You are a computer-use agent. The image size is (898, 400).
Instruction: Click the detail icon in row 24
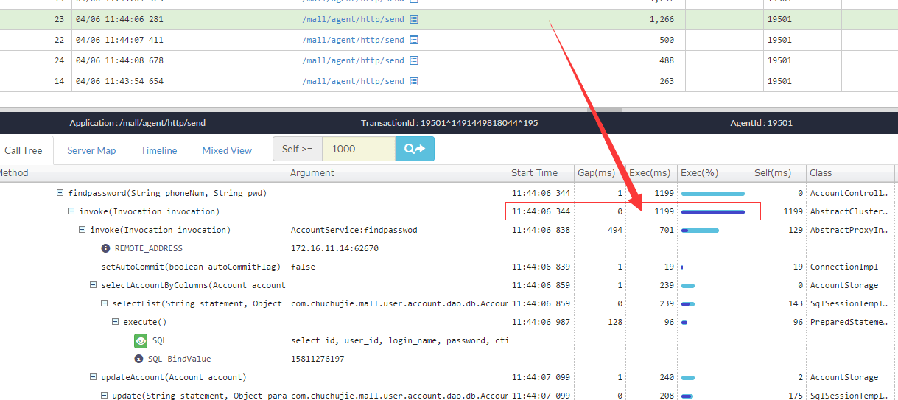[x=414, y=60]
